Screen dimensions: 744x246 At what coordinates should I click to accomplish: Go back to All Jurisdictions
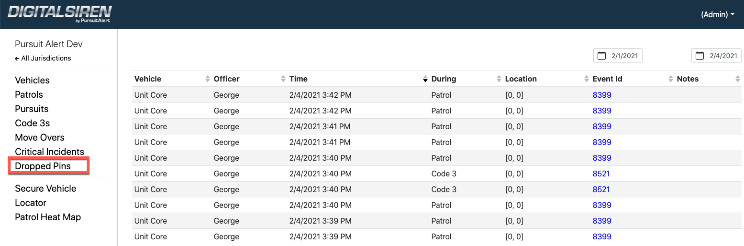click(43, 58)
